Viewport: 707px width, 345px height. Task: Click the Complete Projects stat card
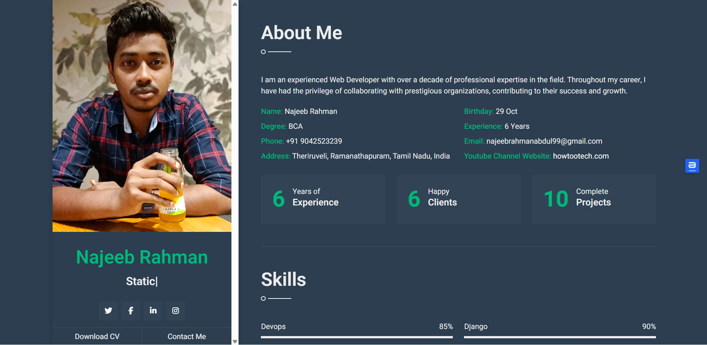[594, 199]
